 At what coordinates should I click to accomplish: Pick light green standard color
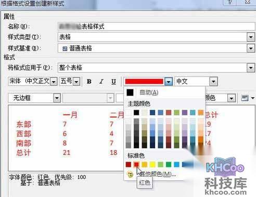(160, 164)
